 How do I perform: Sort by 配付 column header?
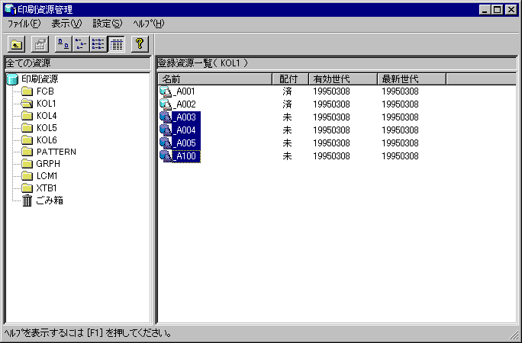pos(290,79)
